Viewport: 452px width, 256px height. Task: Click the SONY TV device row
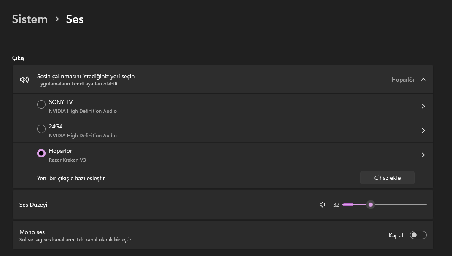tap(211, 106)
